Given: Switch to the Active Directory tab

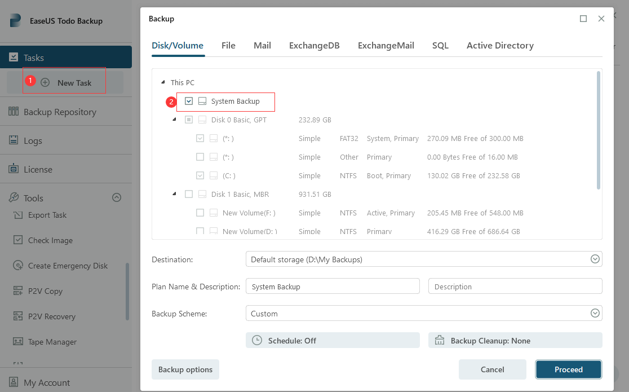Looking at the screenshot, I should [x=500, y=46].
